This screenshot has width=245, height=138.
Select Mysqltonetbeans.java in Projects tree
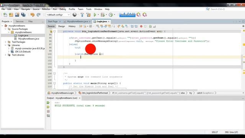pos(29,39)
